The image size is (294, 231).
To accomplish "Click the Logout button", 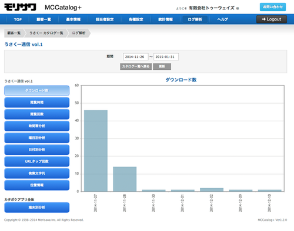I will (x=272, y=19).
